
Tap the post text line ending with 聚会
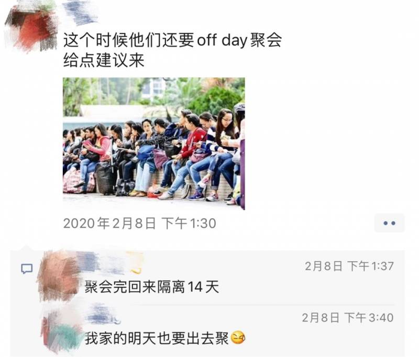pyautogui.click(x=172, y=40)
